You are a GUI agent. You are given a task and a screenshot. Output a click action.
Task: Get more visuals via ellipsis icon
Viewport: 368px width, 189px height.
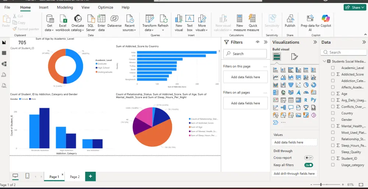tap(283, 122)
